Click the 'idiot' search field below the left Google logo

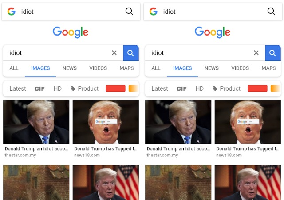tap(58, 53)
